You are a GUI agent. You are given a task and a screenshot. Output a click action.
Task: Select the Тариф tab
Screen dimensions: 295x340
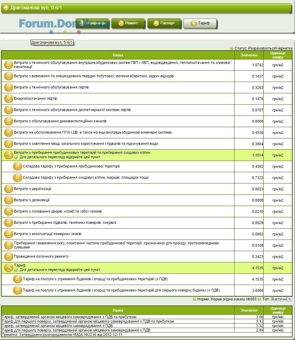tap(200, 23)
